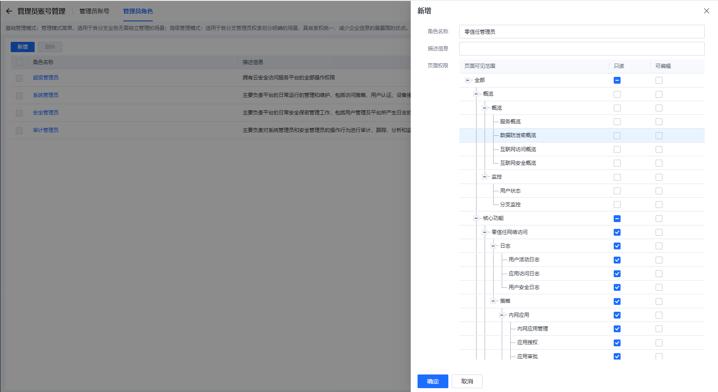Collapse the 核心功能 tree node
This screenshot has height=392, width=718.
click(x=476, y=218)
